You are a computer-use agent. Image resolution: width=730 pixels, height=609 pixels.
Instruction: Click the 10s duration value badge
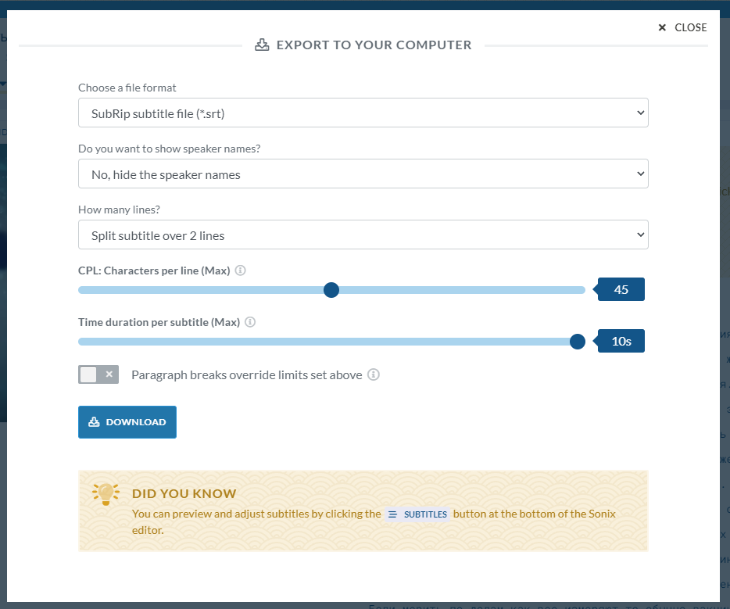click(621, 341)
